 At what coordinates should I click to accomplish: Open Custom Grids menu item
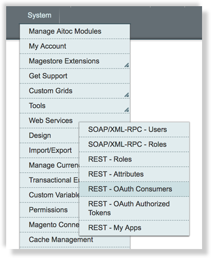[75, 91]
